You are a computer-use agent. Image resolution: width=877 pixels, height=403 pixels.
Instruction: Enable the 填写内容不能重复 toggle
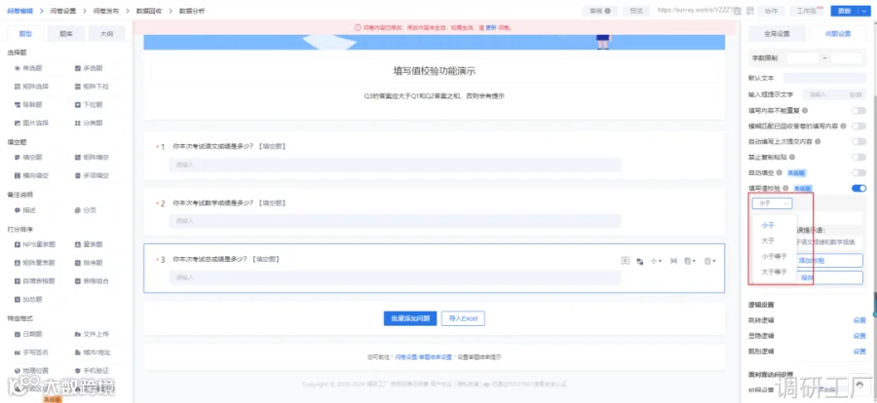858,111
